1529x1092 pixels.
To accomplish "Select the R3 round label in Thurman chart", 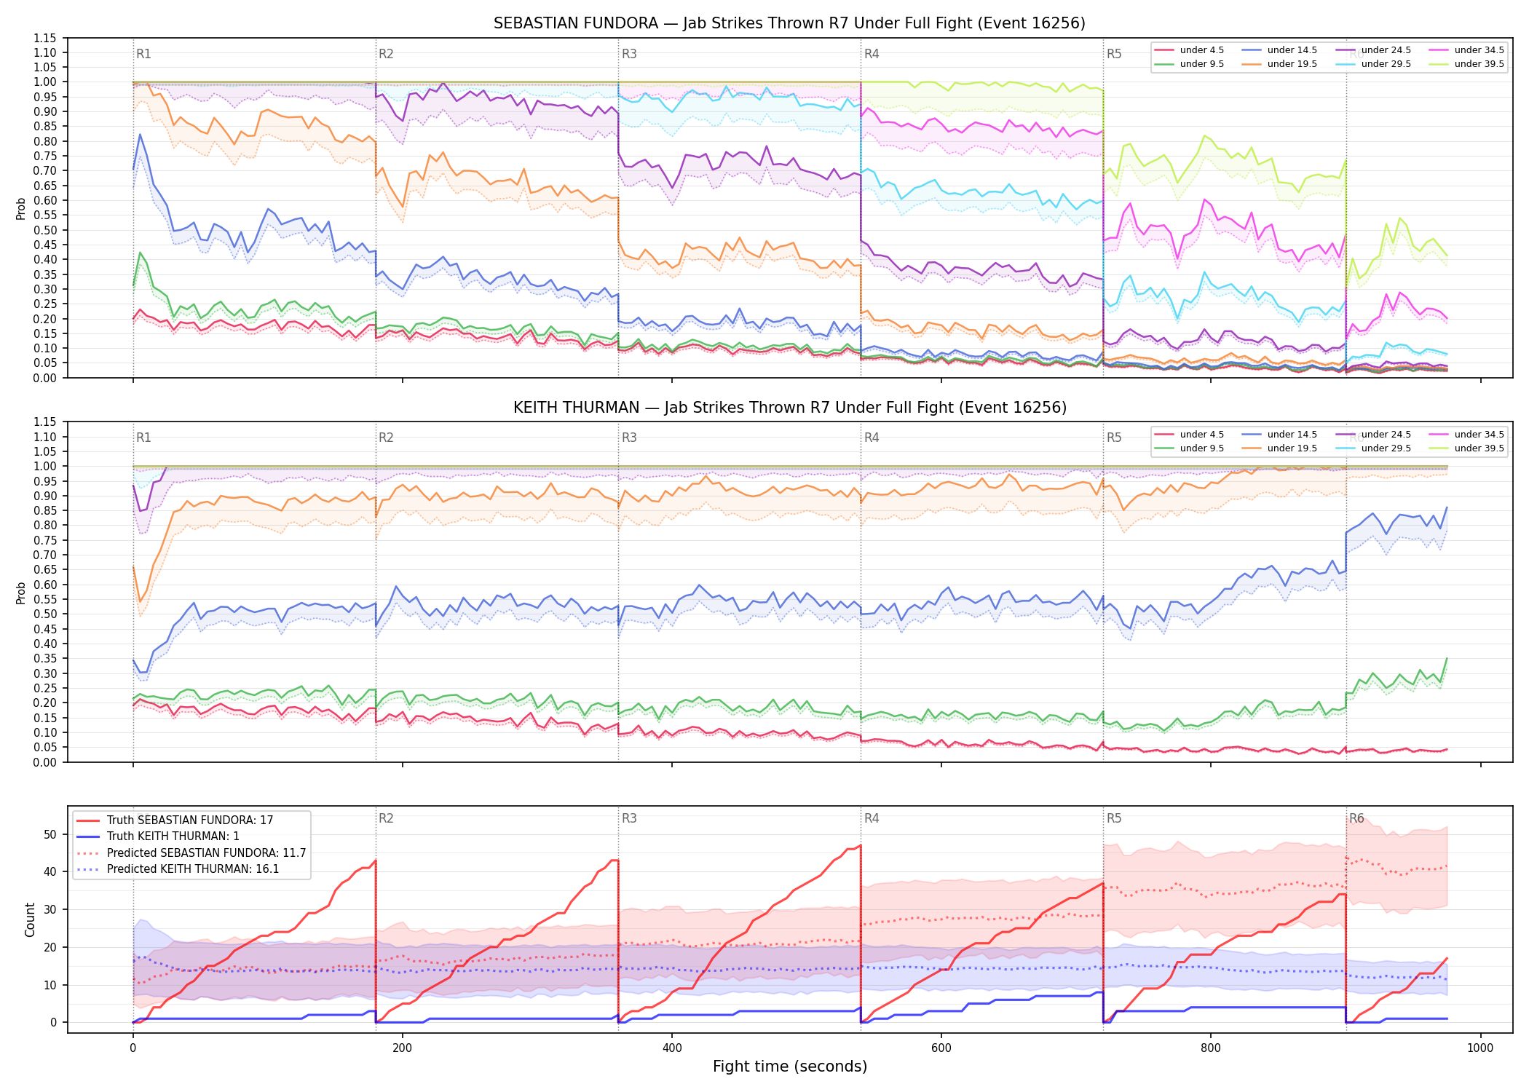I will click(x=629, y=438).
